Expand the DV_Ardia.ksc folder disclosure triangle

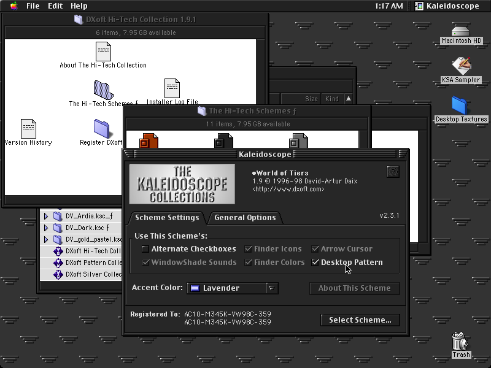pyautogui.click(x=46, y=216)
